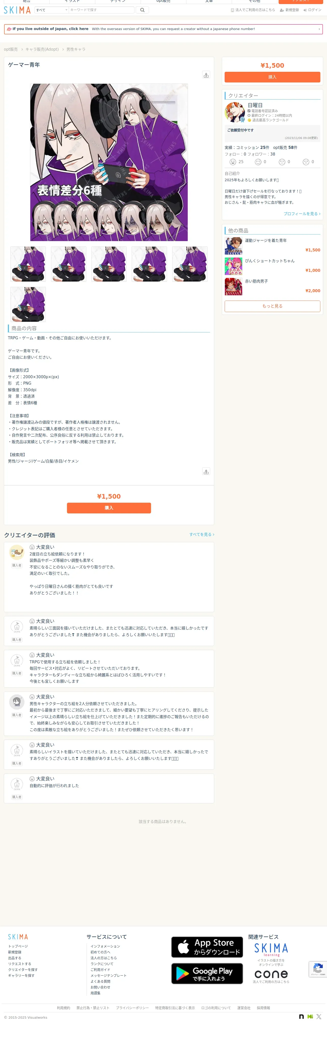Select first thumbnail under main image

tap(28, 264)
